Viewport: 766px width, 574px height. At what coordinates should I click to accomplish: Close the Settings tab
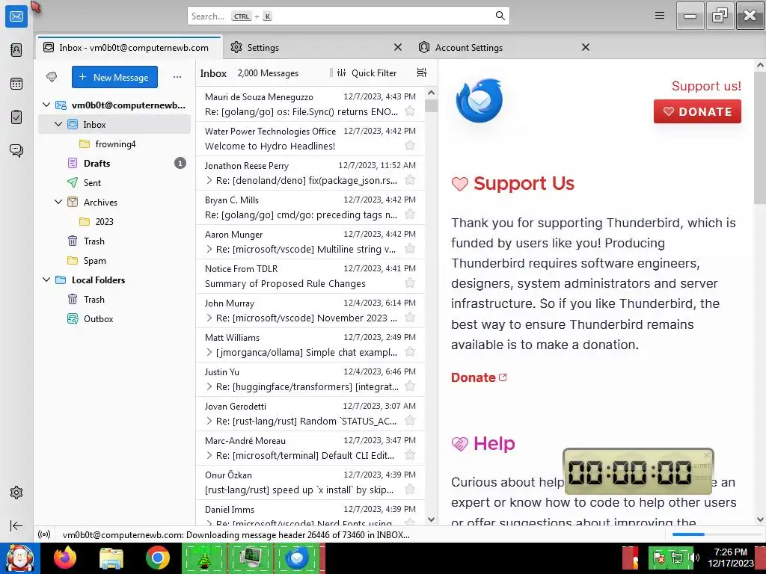click(398, 47)
